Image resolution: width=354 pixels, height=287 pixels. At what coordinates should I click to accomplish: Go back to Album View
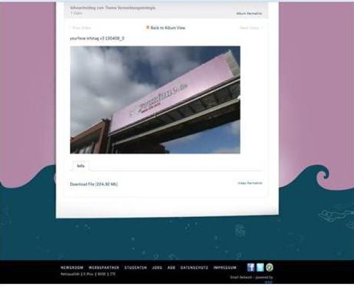pos(168,28)
